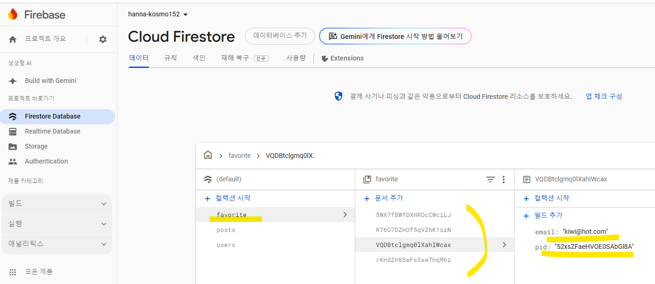Open the Extensions tab

click(x=343, y=59)
